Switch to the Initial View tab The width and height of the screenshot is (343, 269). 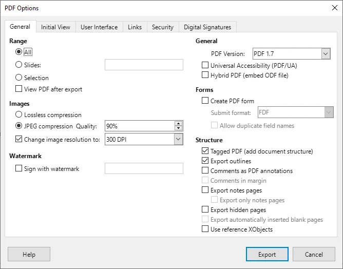[x=55, y=27]
